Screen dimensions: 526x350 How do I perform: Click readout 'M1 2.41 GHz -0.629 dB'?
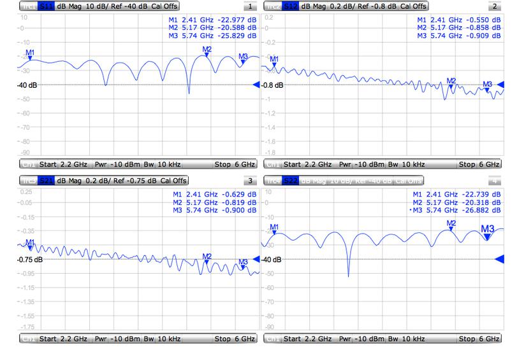215,194
